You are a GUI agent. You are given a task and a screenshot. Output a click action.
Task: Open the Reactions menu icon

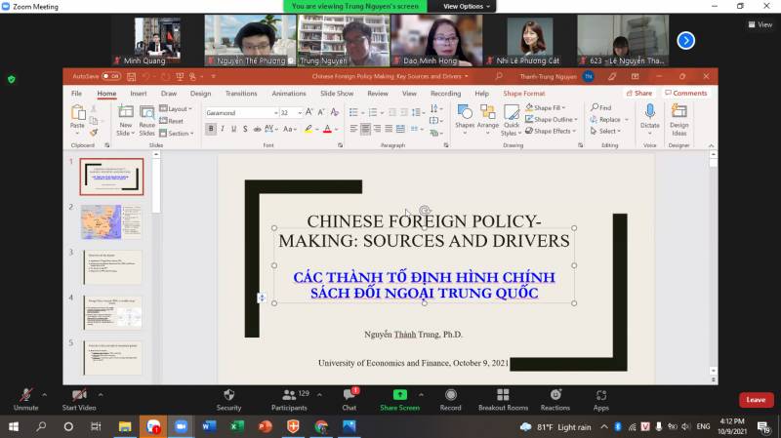(x=555, y=395)
